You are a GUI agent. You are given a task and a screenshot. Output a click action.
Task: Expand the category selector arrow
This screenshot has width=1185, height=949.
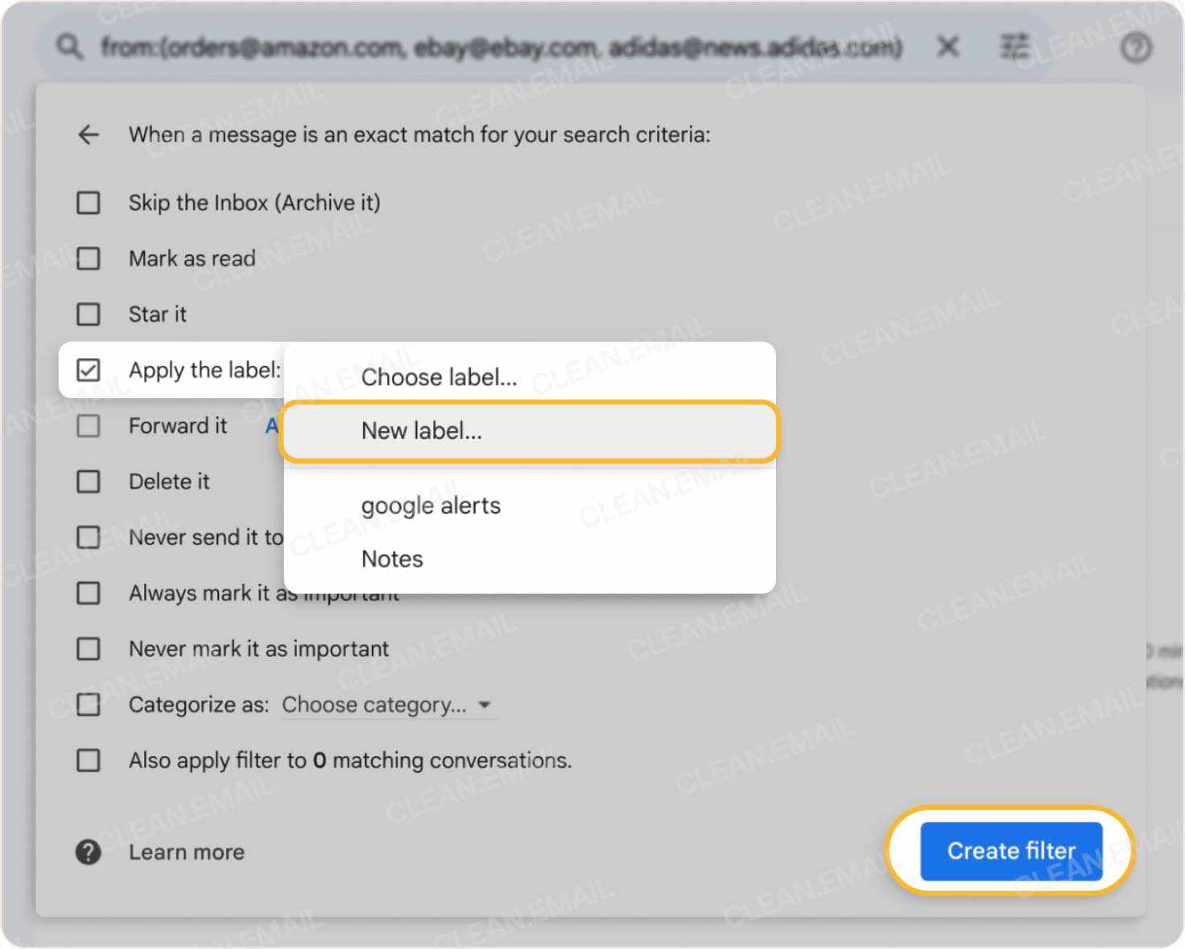click(x=485, y=705)
